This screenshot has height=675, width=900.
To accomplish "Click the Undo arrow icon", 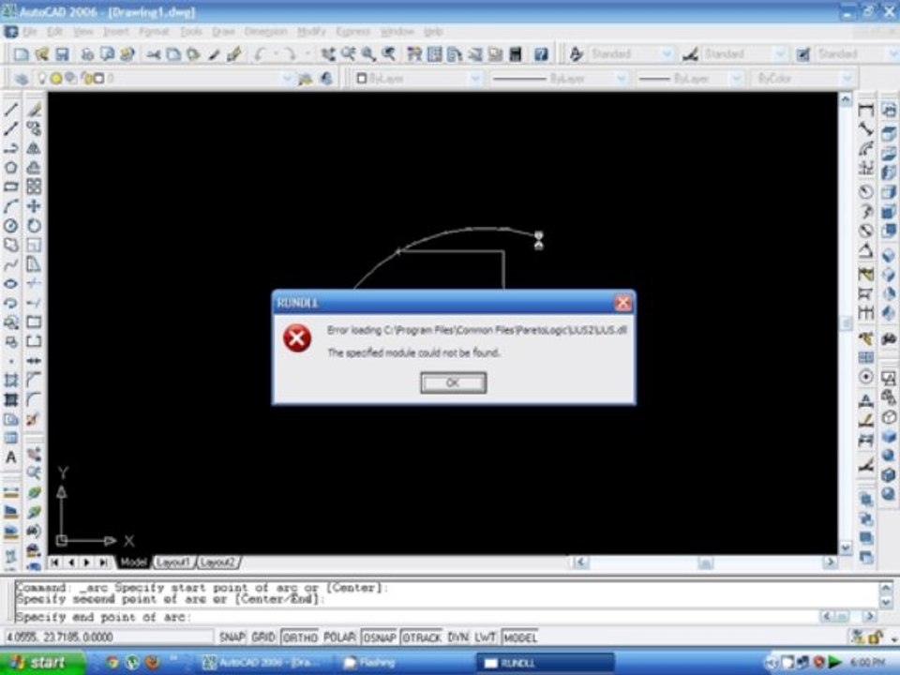I will point(260,54).
